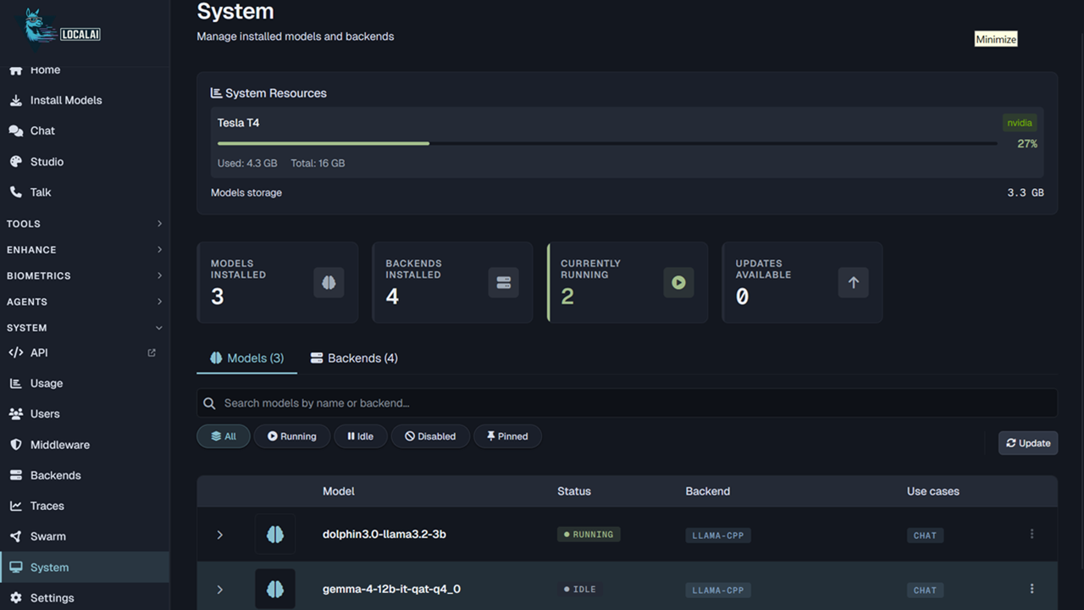Collapse the SYSTEM sidebar section
The image size is (1084, 610).
85,328
